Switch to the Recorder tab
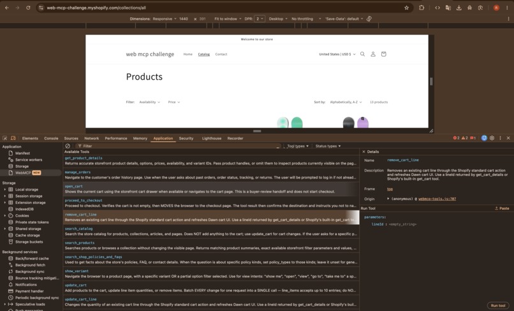 pos(235,138)
